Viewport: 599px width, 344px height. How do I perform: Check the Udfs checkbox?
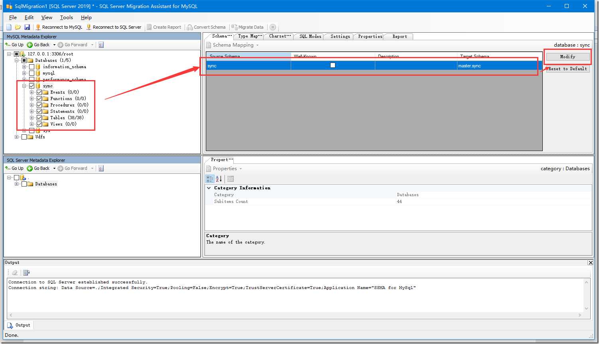24,137
